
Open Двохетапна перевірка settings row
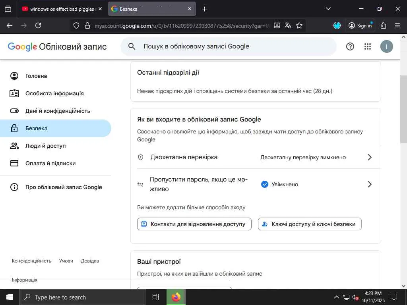tap(256, 157)
